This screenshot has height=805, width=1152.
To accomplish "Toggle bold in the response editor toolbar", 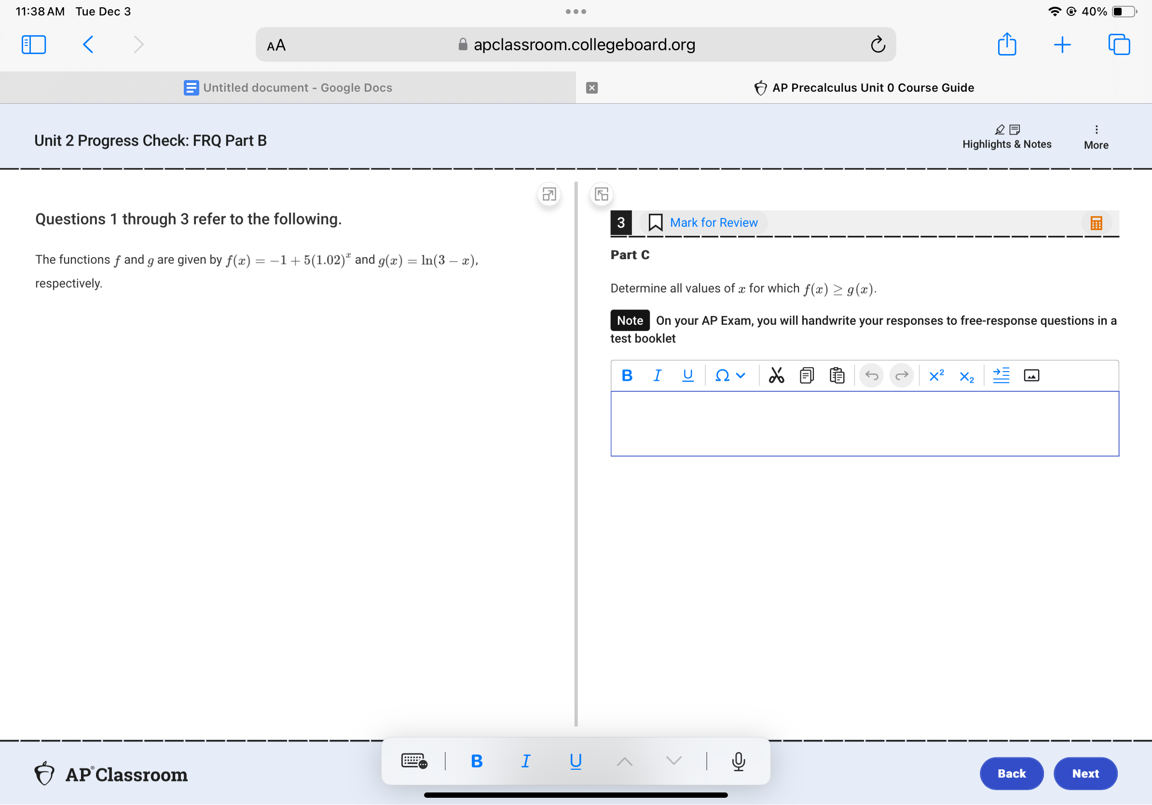I will click(x=627, y=375).
